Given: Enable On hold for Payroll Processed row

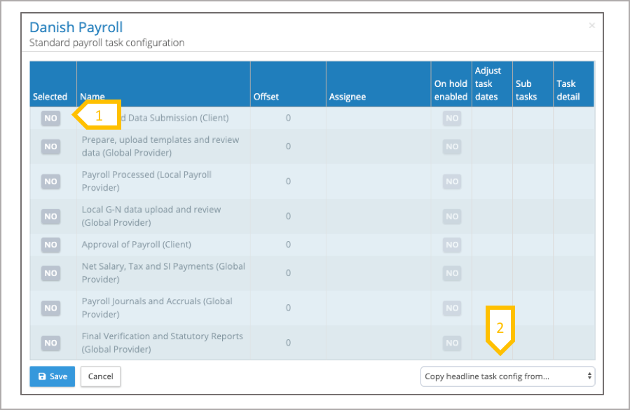Looking at the screenshot, I should coord(451,182).
